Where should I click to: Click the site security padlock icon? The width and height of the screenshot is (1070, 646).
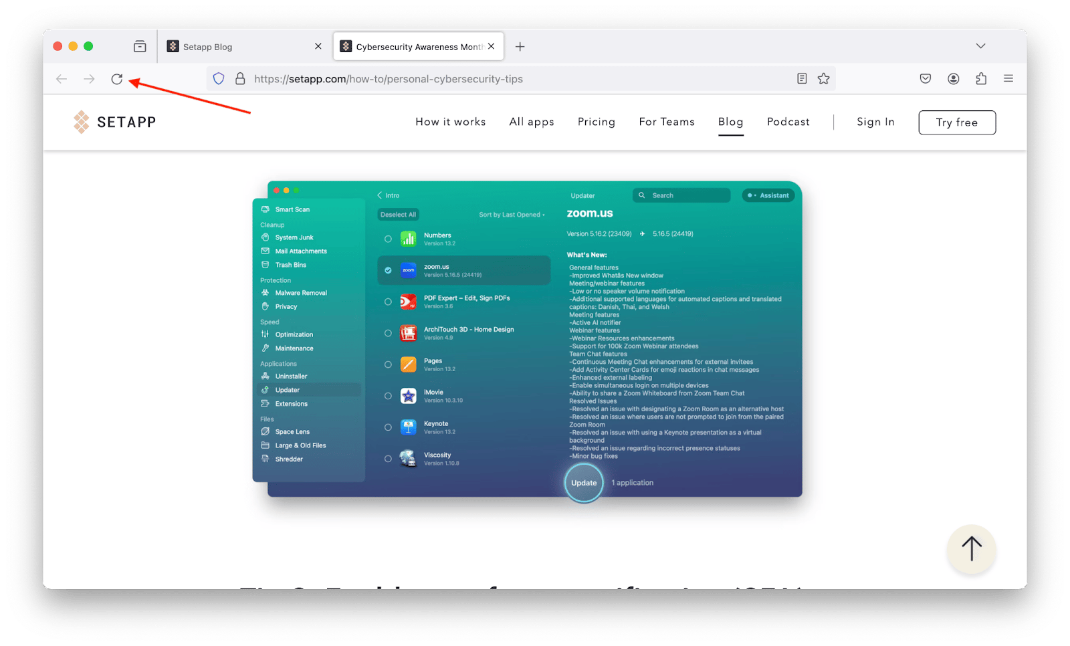(240, 79)
